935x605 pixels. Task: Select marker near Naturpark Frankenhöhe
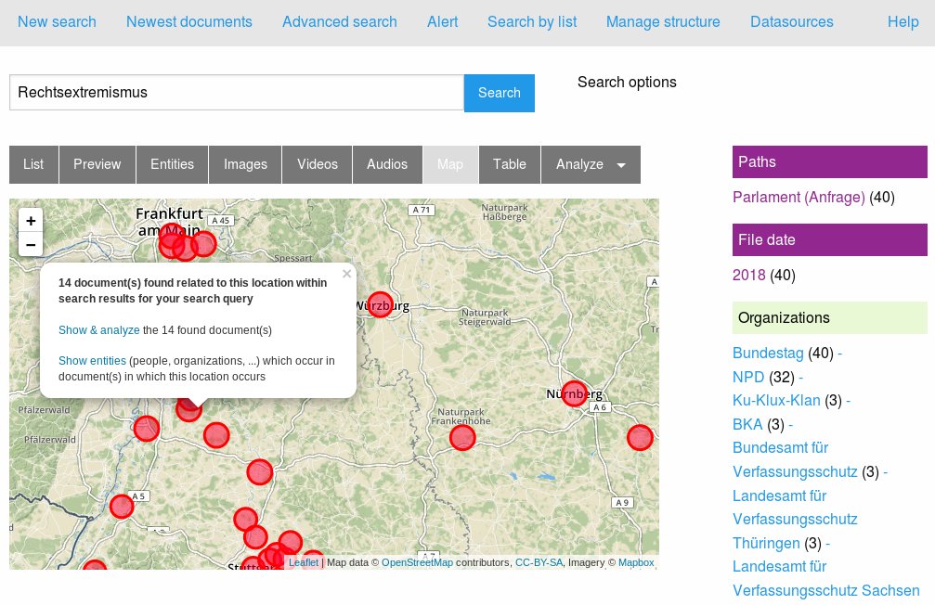click(462, 437)
